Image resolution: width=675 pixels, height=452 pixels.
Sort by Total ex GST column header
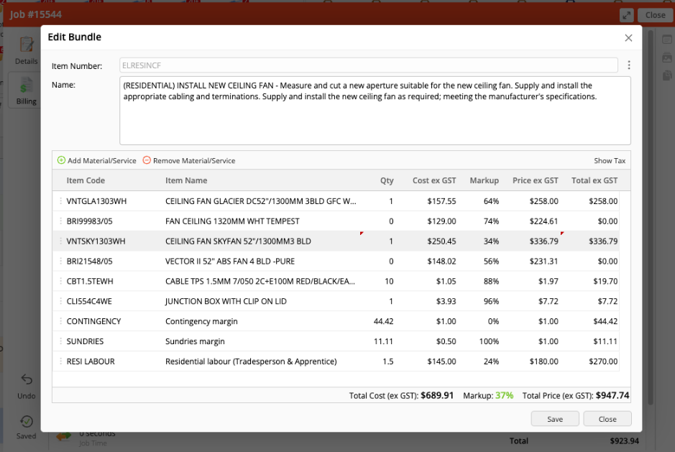594,180
